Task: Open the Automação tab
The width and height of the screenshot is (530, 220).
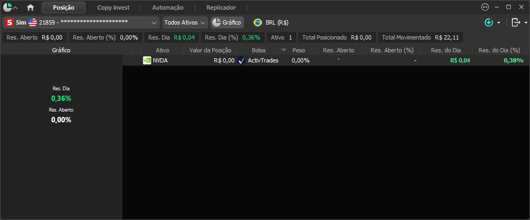Action: pyautogui.click(x=168, y=7)
